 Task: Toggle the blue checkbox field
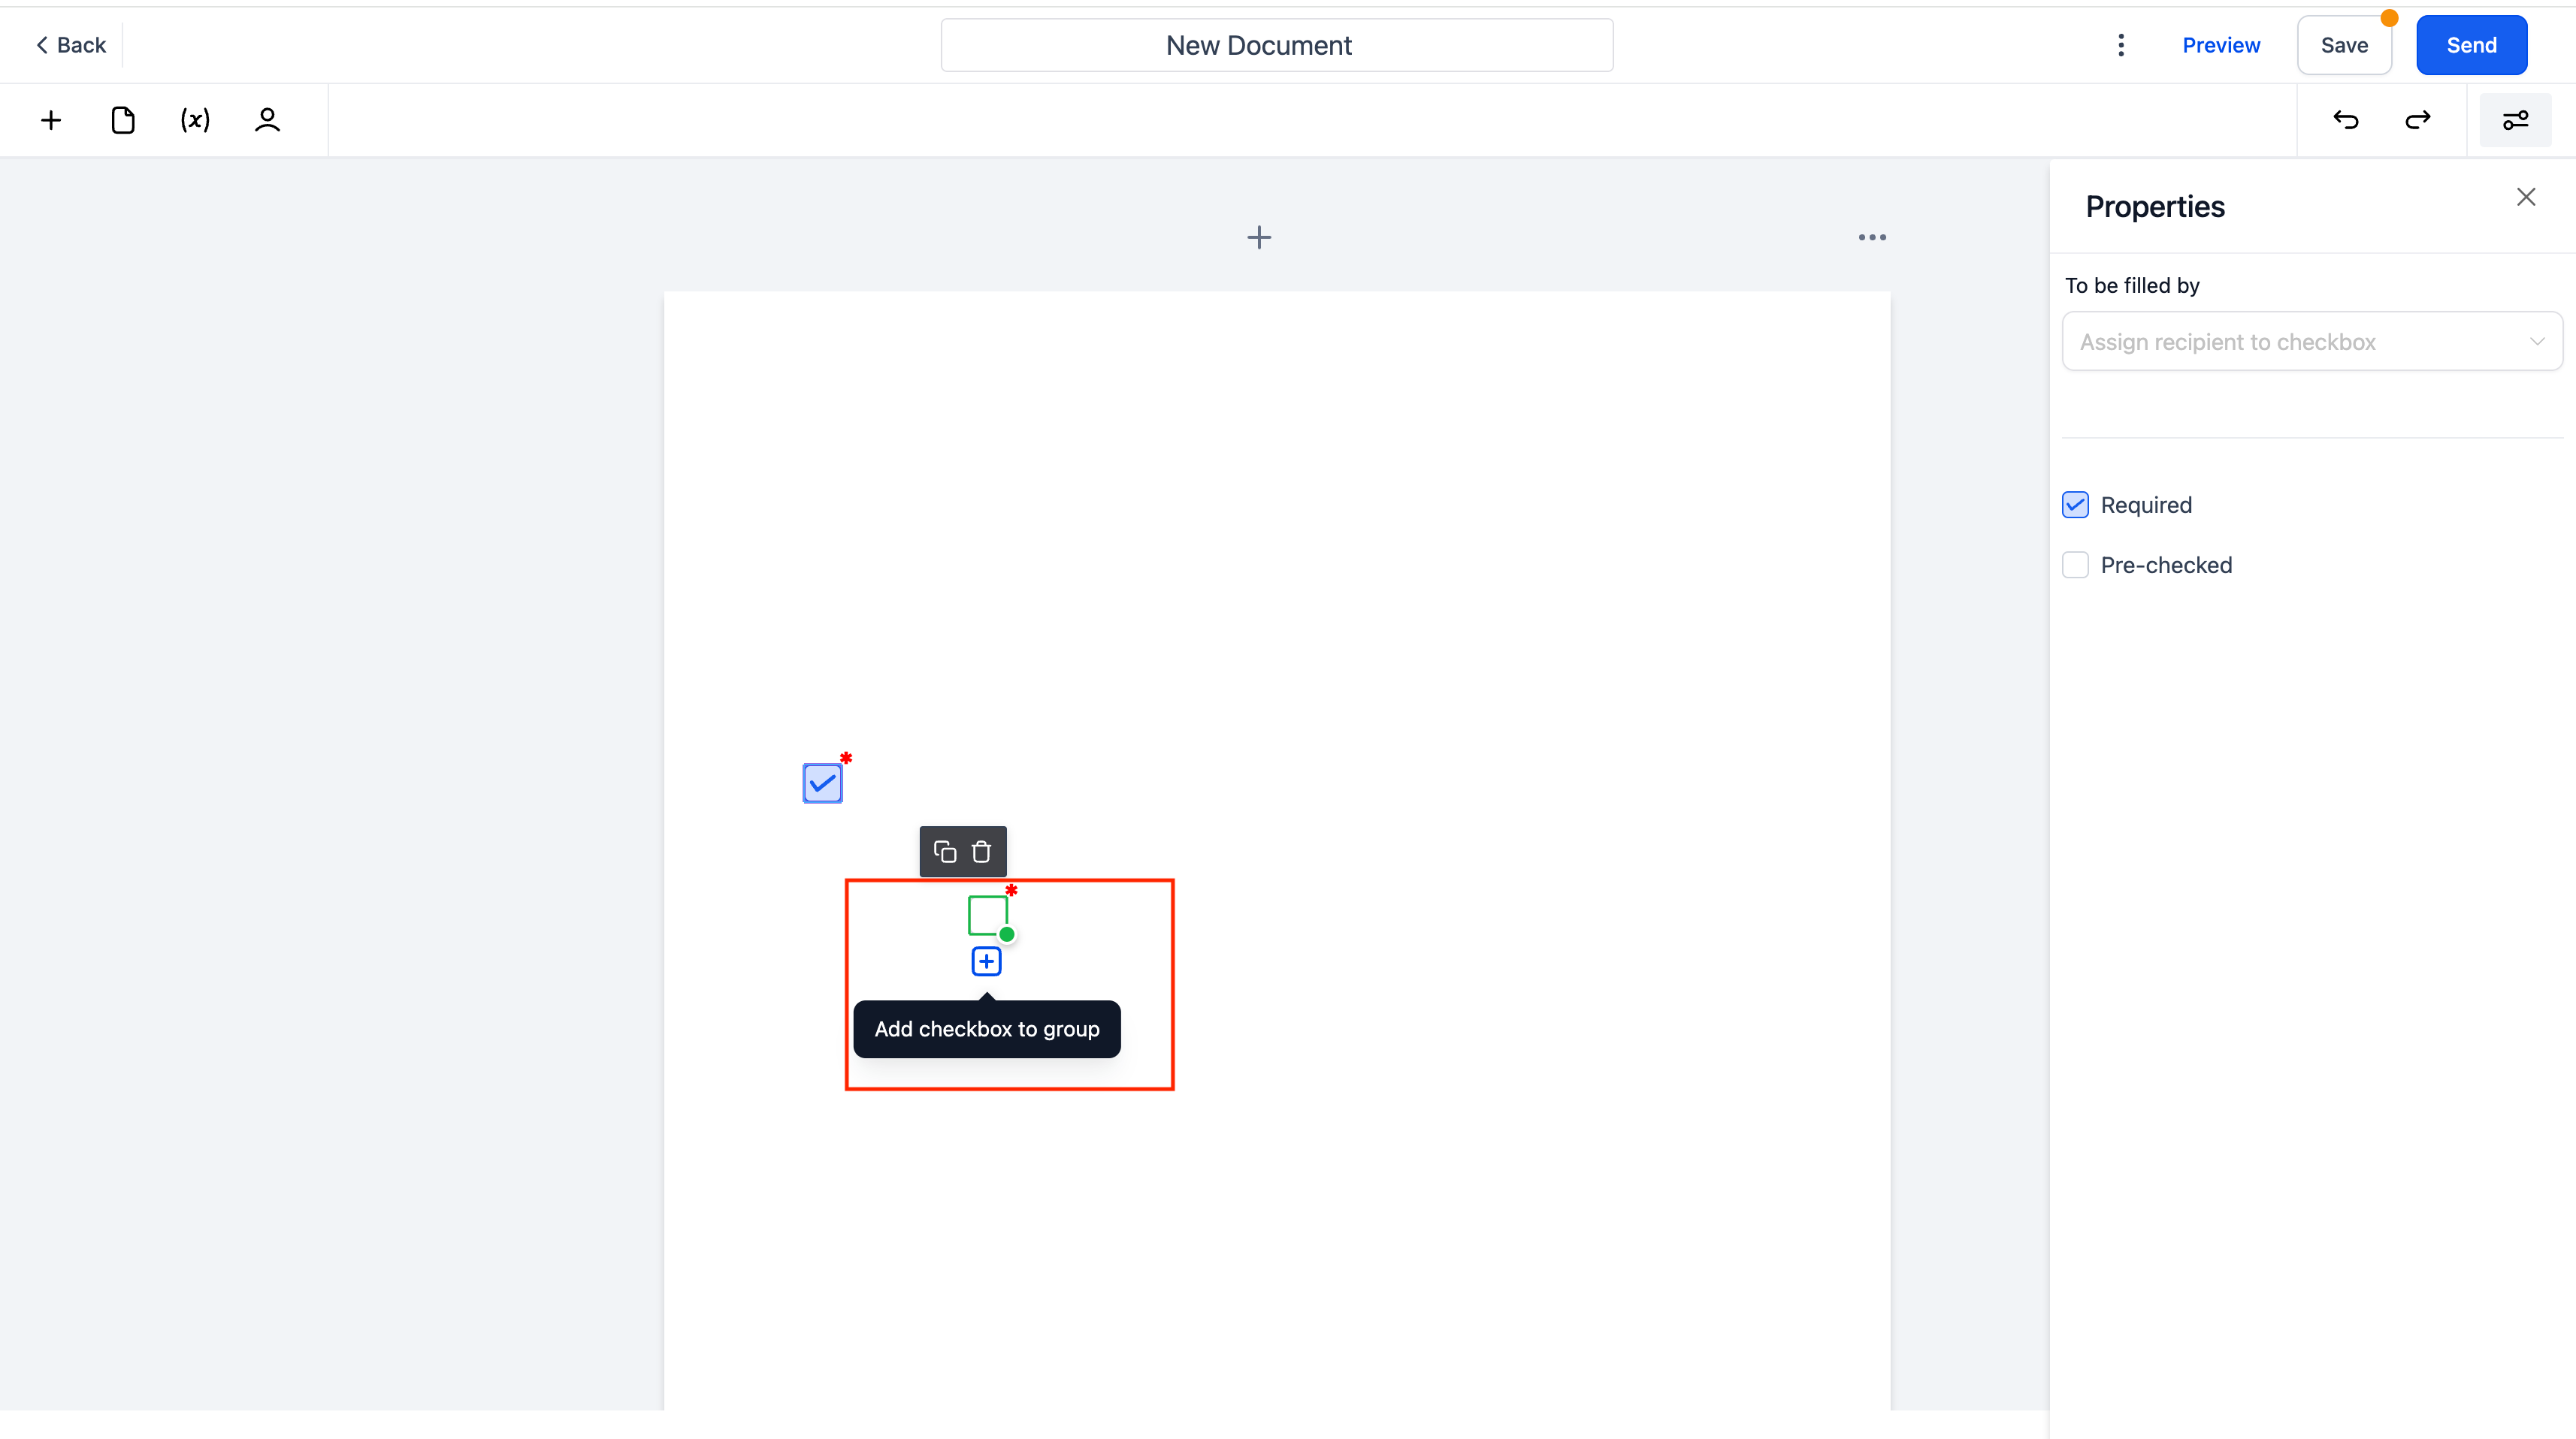823,781
